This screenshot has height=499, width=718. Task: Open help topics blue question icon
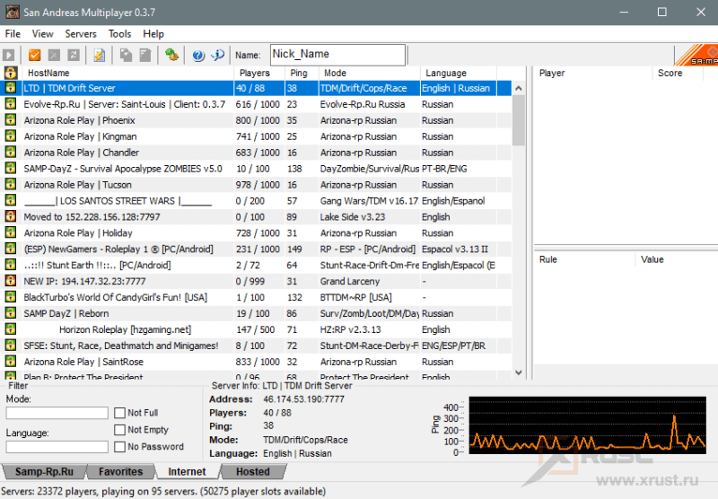(198, 56)
